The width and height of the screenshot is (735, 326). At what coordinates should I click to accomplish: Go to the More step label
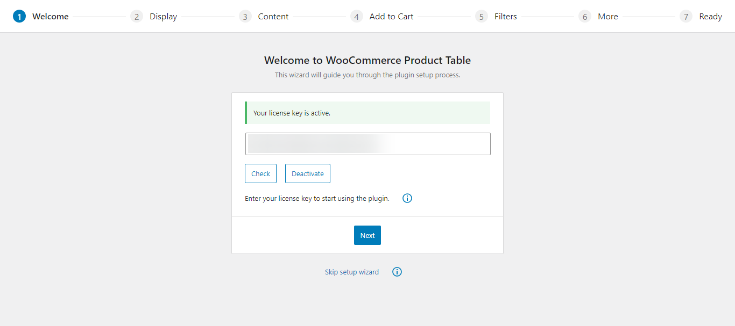point(608,17)
